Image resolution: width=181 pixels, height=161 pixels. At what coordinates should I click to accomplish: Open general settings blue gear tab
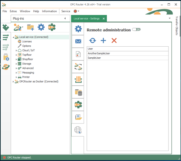coord(78,29)
